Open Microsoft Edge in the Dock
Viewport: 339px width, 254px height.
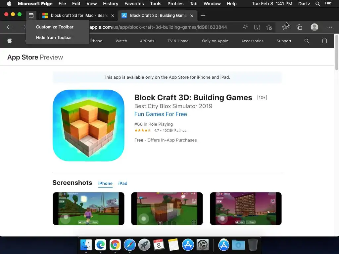click(x=101, y=245)
